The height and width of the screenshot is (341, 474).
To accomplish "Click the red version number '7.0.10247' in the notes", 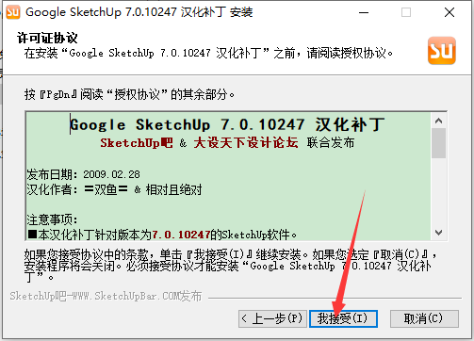I will tap(181, 235).
